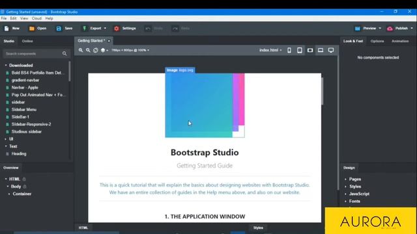Switch to the Studio tab
The height and width of the screenshot is (234, 417).
(8, 41)
